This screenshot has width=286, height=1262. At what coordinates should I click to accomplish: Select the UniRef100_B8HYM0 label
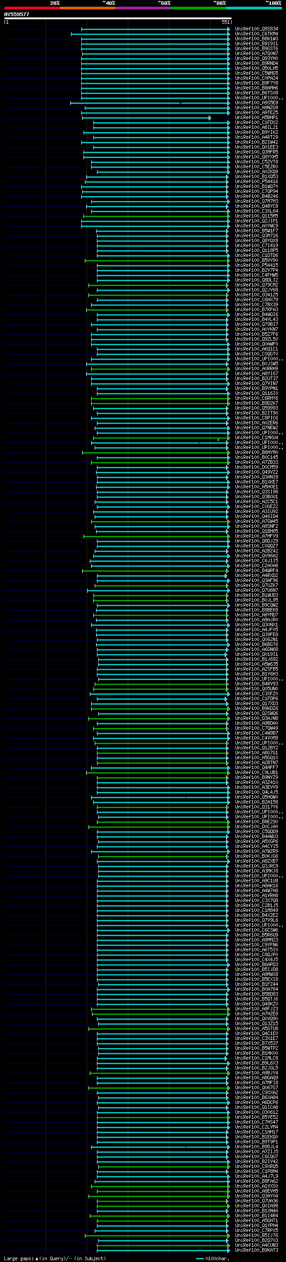pos(257,452)
